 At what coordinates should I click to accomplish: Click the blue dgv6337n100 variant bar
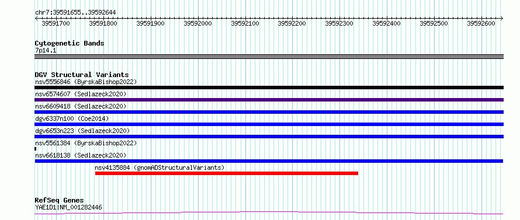(x=269, y=124)
